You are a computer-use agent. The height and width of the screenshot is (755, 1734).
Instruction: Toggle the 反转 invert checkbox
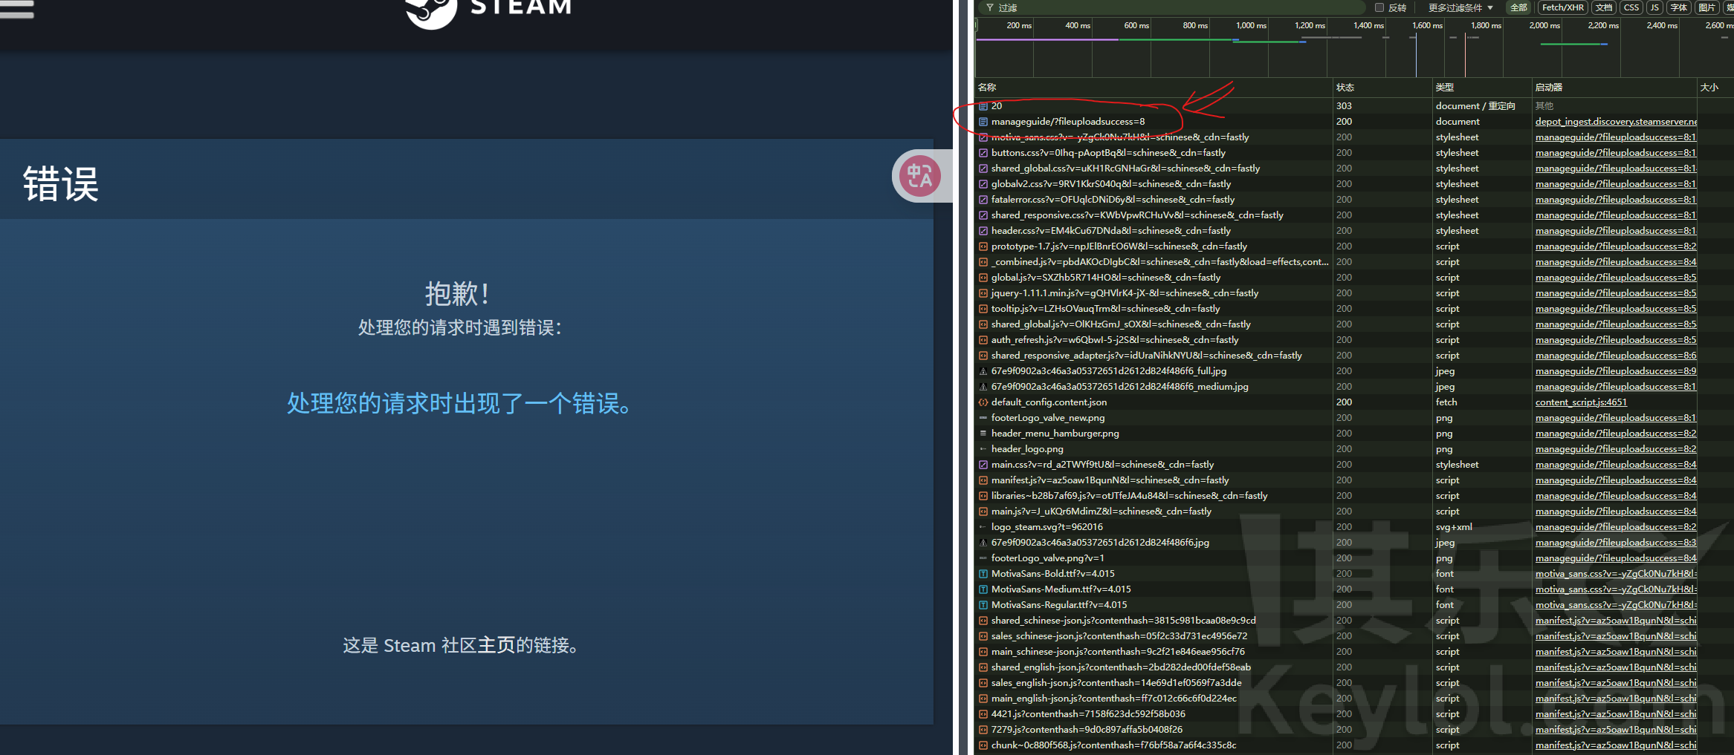[x=1379, y=7]
